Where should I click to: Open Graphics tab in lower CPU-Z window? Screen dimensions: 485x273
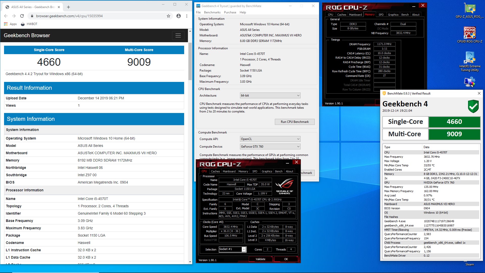267,171
